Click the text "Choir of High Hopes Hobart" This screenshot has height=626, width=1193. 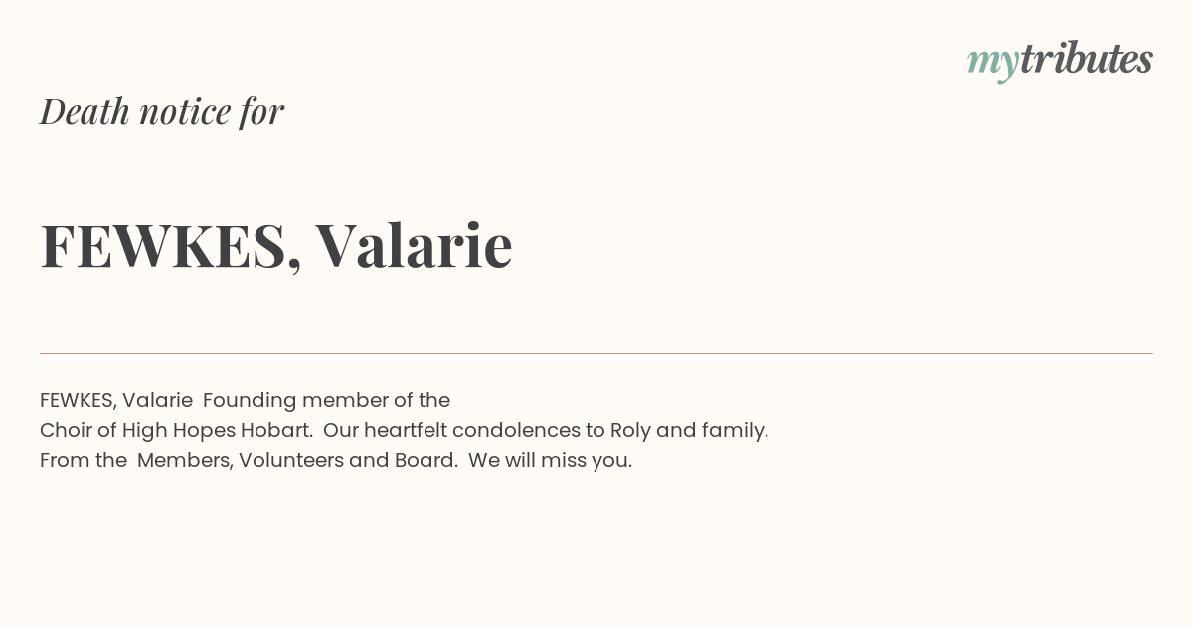[176, 431]
